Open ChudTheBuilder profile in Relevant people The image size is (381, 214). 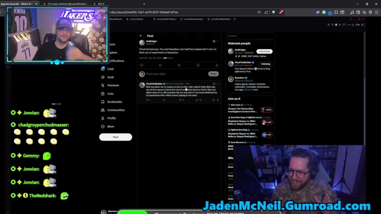tap(244, 62)
